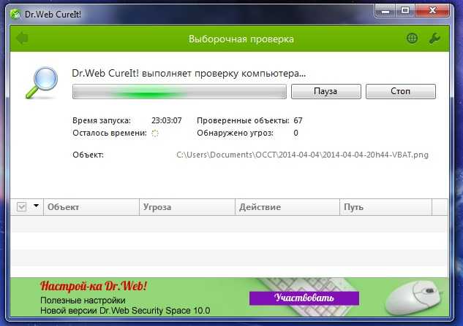Close the Dr.Web CureIt! window

(432, 11)
